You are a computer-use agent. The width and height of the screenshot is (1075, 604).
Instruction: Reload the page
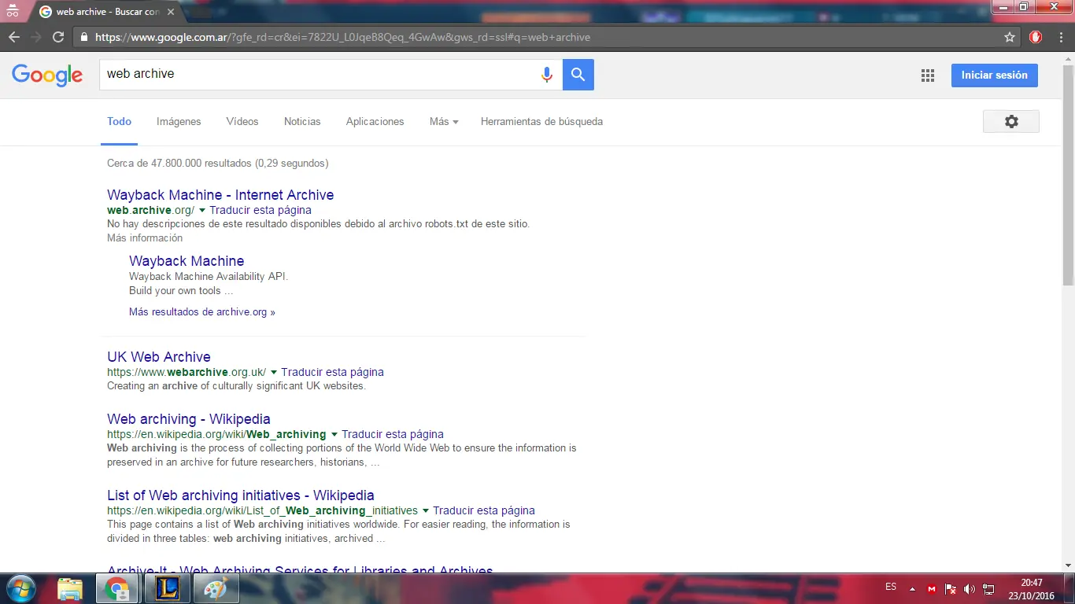tap(58, 37)
